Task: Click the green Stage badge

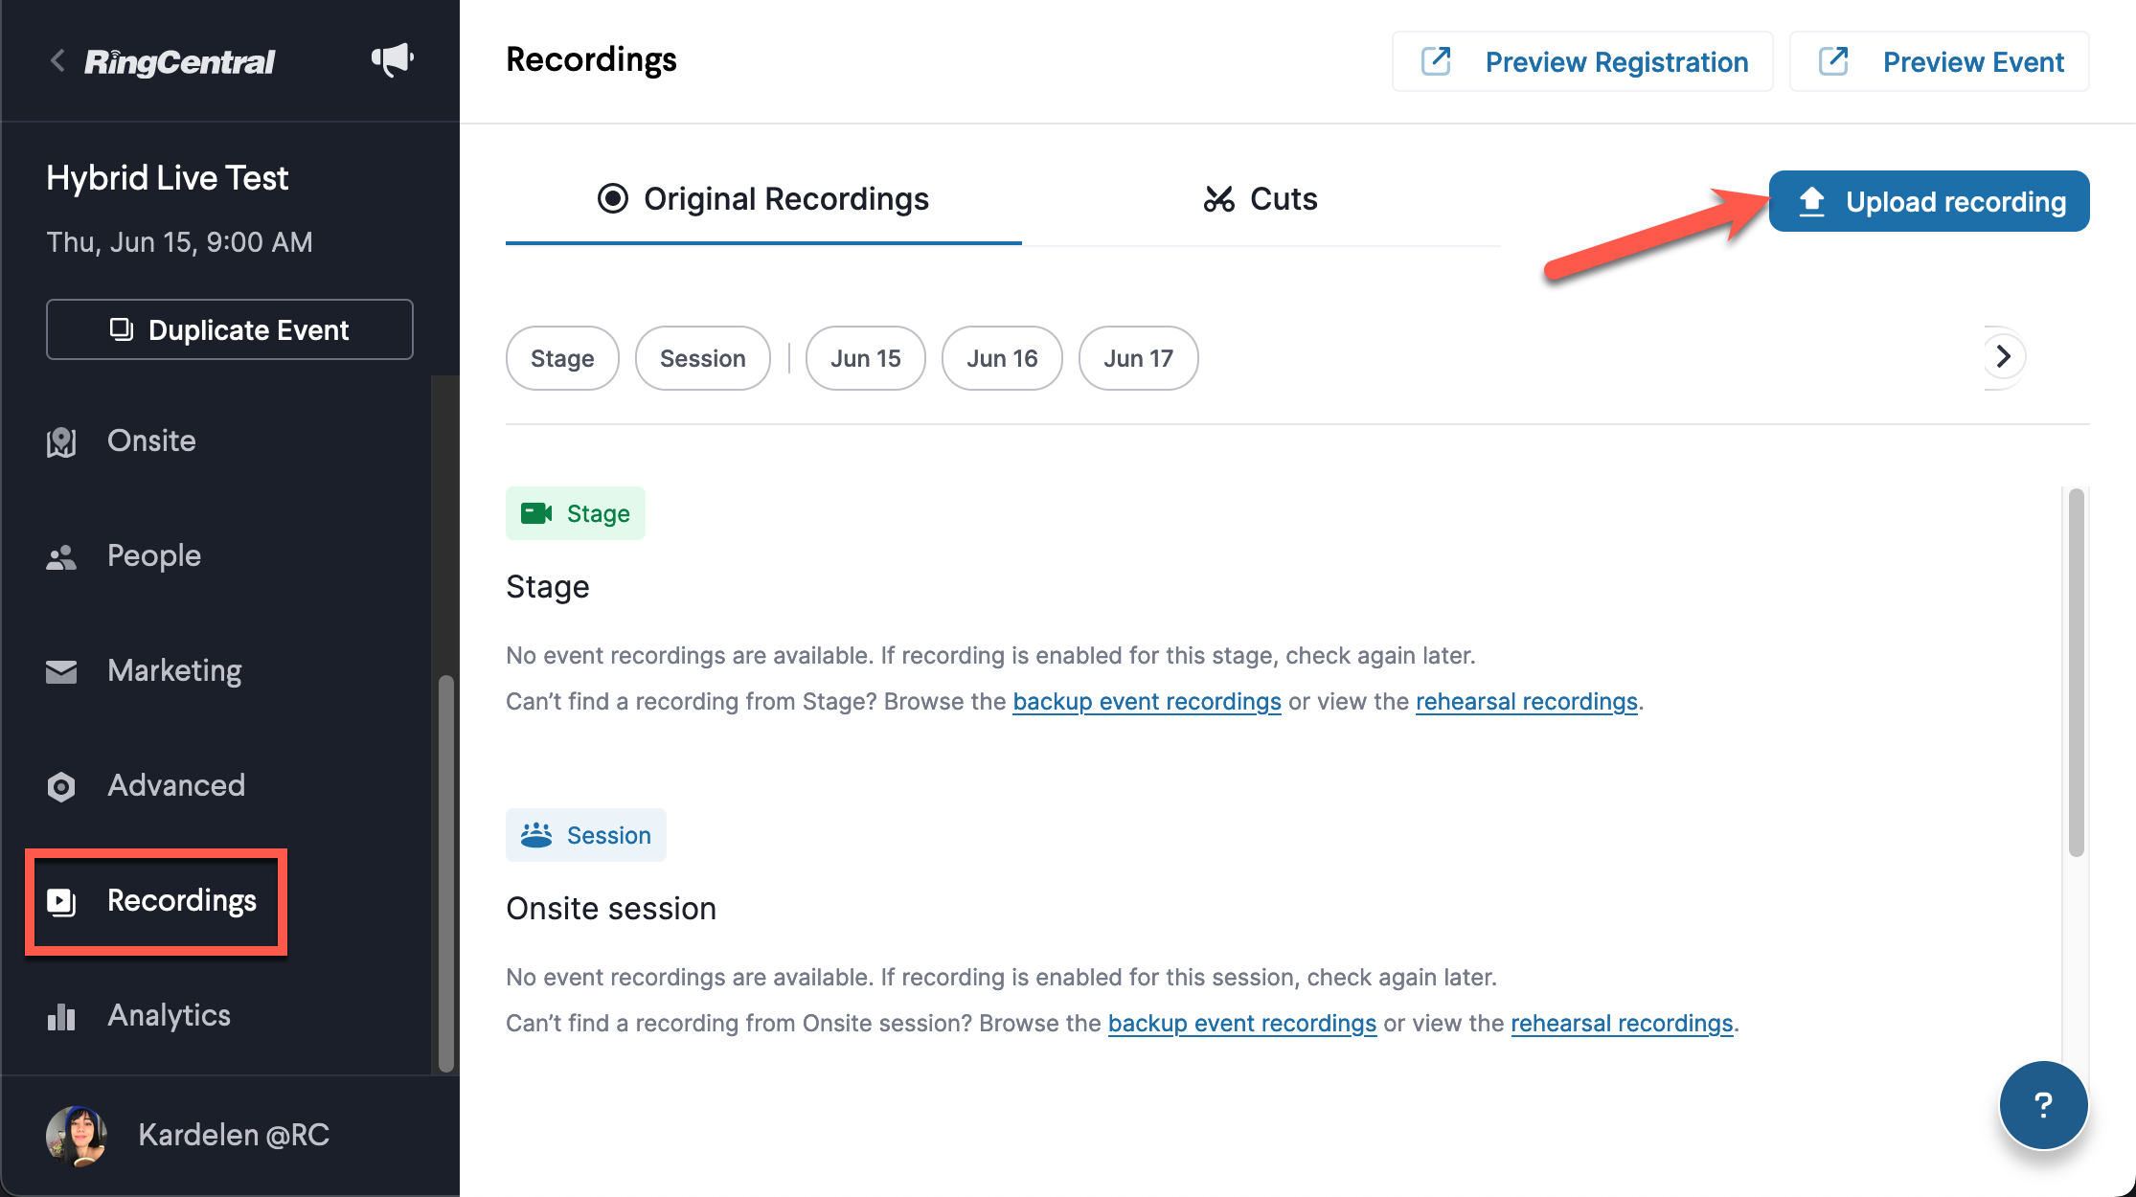Action: click(575, 513)
